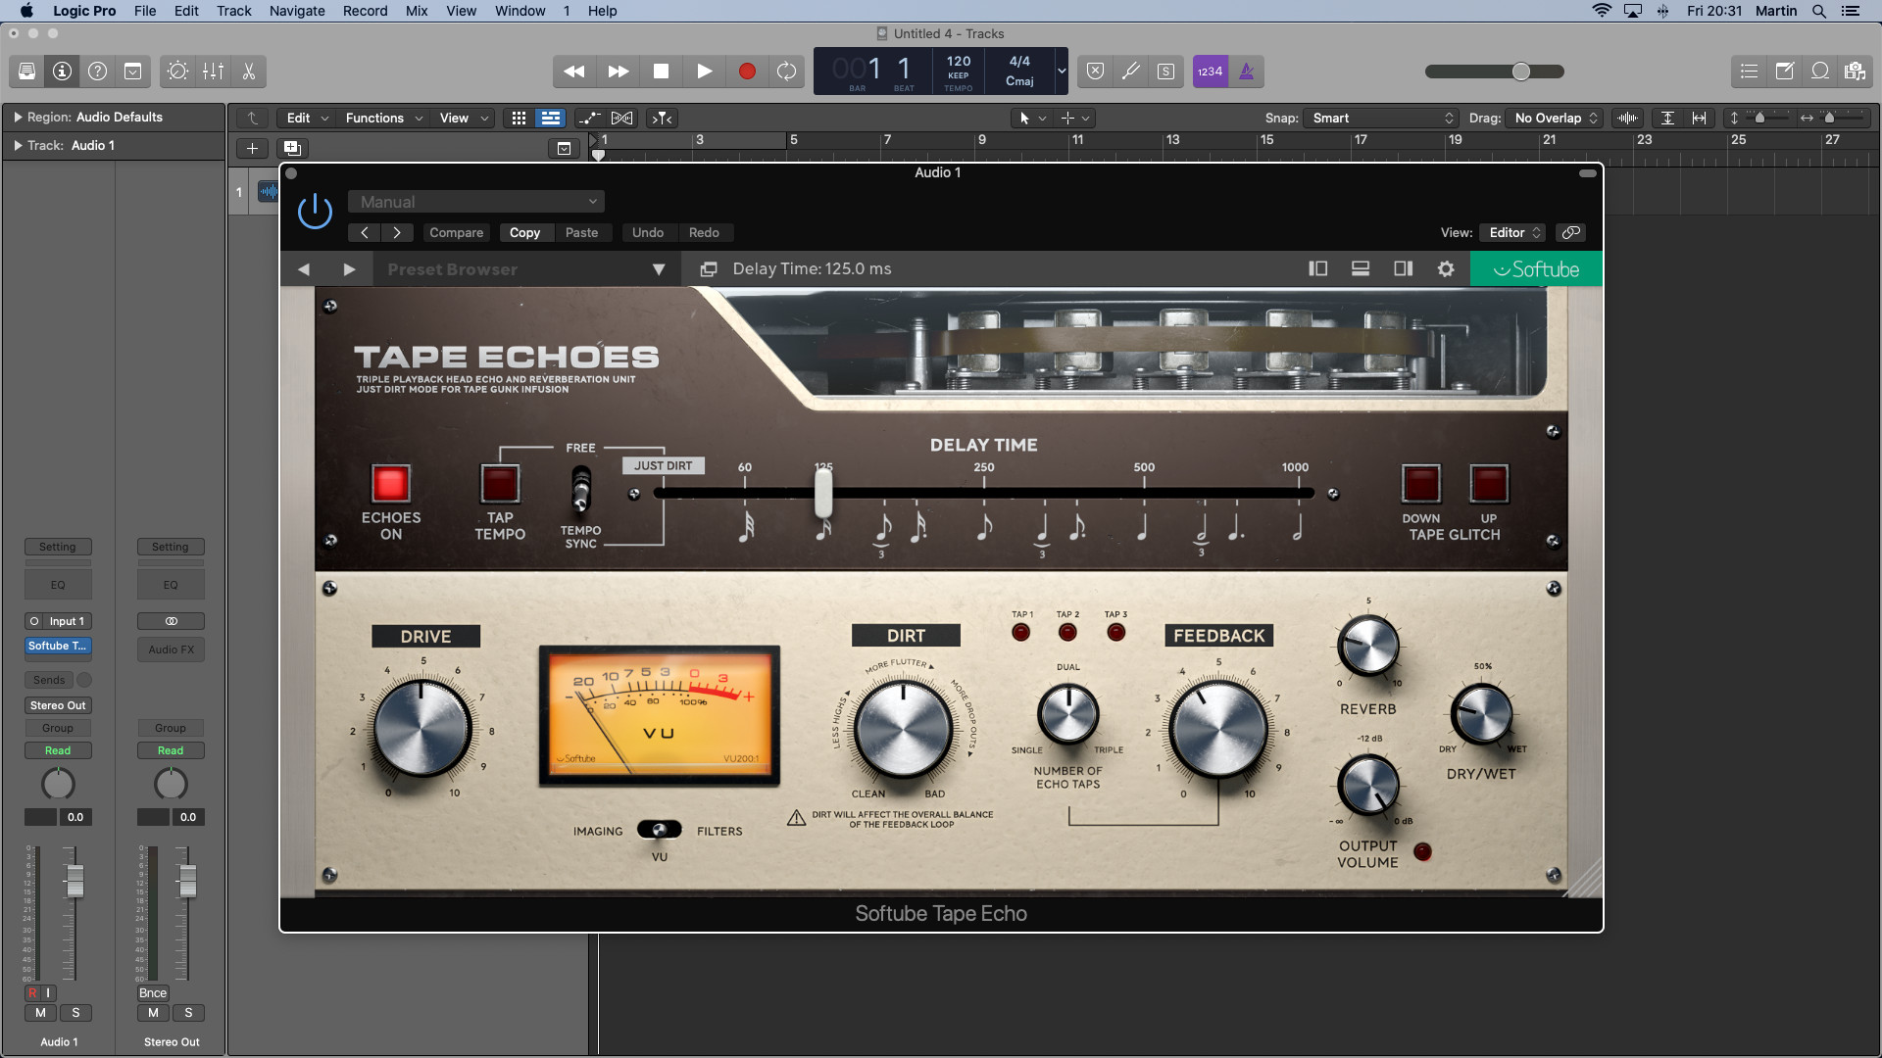Viewport: 1882px width, 1058px height.
Task: Open Smart Controls dial icon
Action: [x=177, y=72]
